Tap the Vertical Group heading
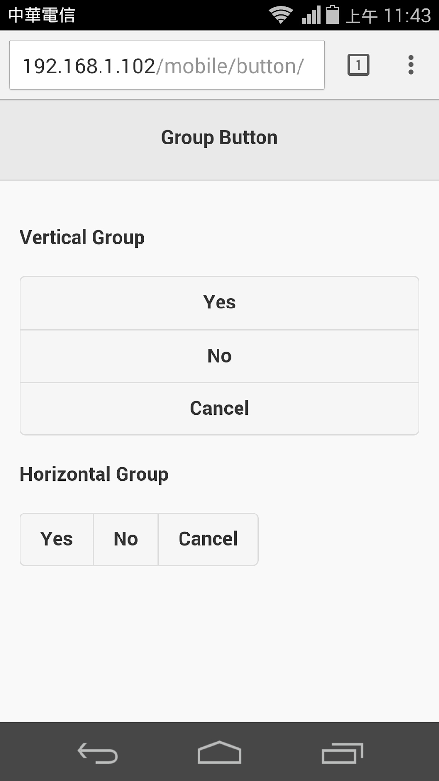 point(82,238)
